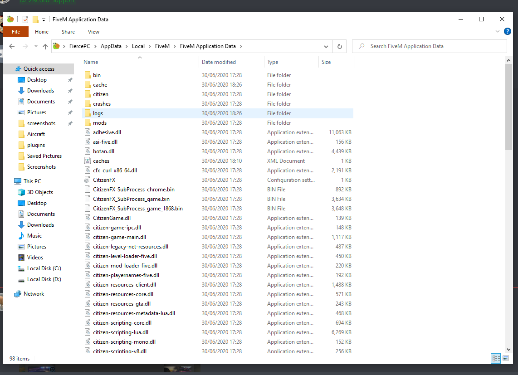Click the Properties quick access toolbar icon

(x=25, y=19)
